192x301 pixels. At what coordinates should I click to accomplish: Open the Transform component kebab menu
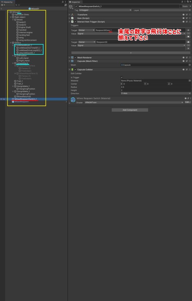click(x=190, y=15)
